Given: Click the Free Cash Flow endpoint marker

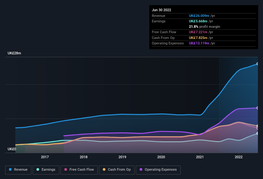Looking at the screenshot, I should 258,128.
